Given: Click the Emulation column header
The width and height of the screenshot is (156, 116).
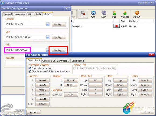Looking at the screenshot, I should 141,21.
